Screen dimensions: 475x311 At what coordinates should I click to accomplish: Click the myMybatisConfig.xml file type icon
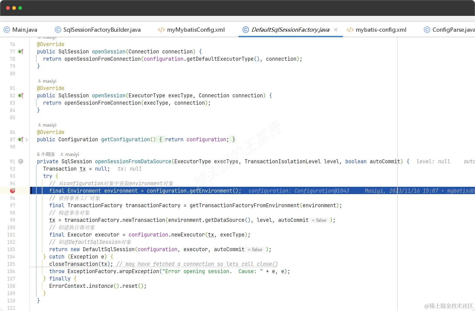pyautogui.click(x=161, y=30)
